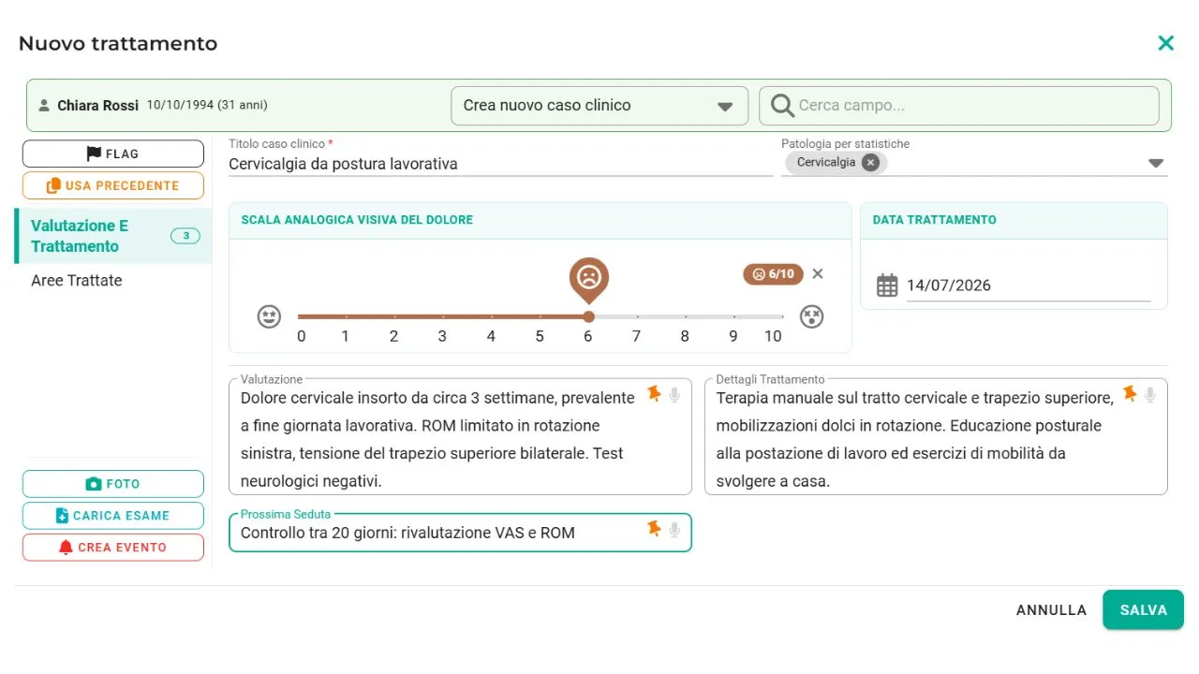Click the USA PRECEDENTE button
This screenshot has height=674, width=1199.
(113, 185)
